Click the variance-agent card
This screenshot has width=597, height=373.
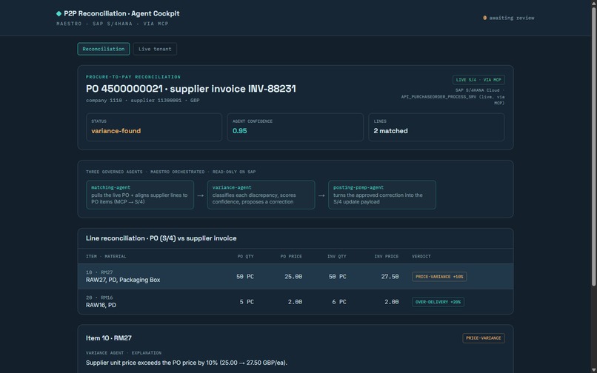pyautogui.click(x=261, y=195)
